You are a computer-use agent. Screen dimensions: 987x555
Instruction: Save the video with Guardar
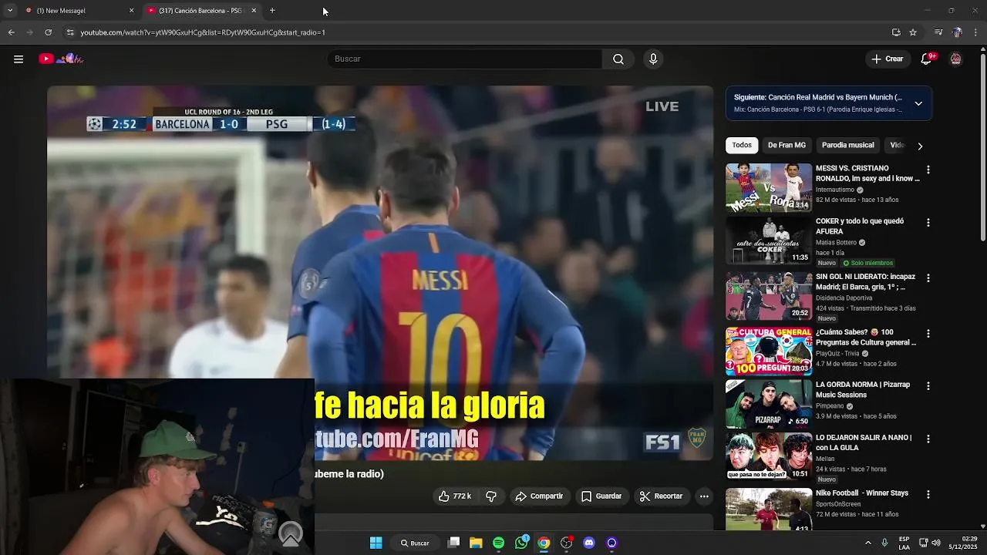(x=601, y=496)
